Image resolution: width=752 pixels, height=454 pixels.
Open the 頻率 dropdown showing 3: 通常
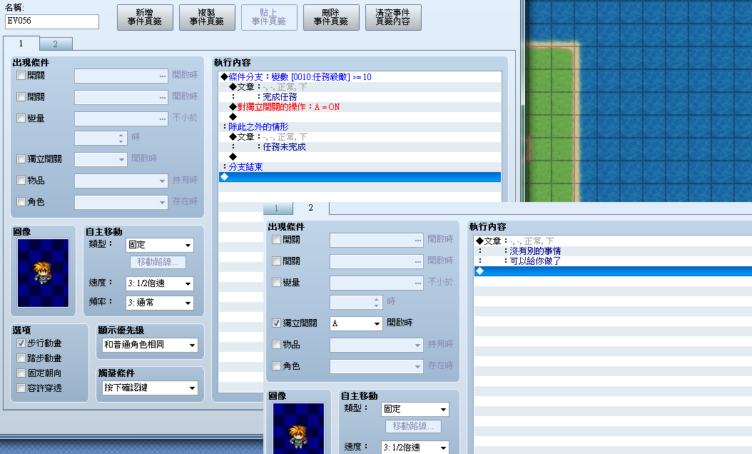[x=160, y=303]
